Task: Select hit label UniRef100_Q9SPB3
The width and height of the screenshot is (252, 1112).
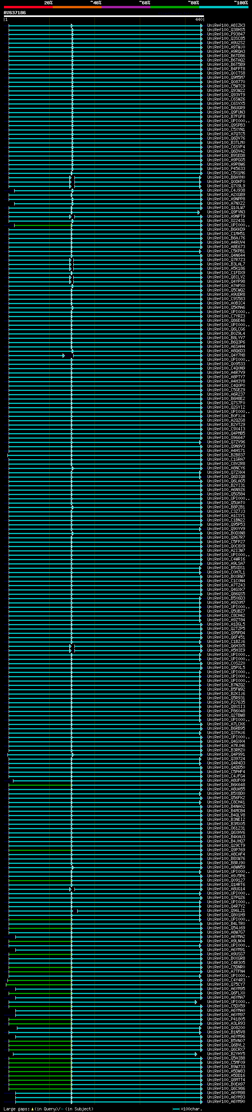Action: click(x=226, y=125)
